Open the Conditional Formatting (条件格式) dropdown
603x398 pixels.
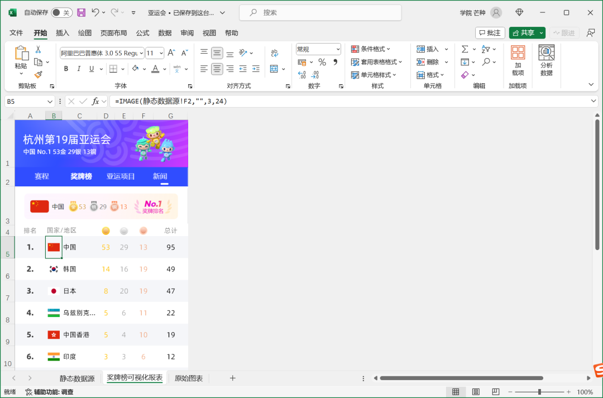371,49
